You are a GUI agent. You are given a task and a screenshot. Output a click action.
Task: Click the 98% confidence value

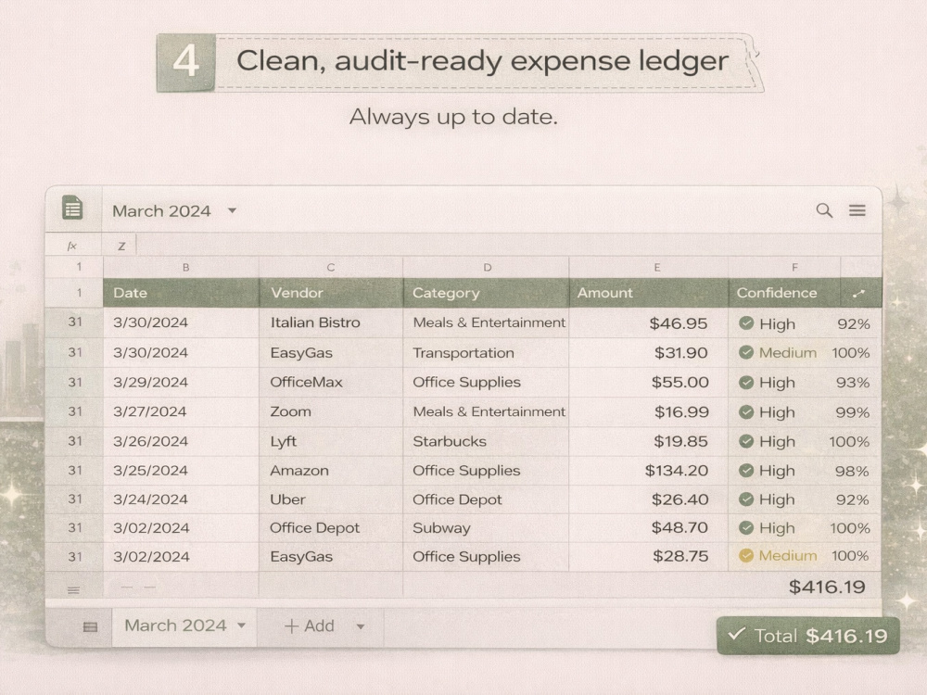pos(853,471)
